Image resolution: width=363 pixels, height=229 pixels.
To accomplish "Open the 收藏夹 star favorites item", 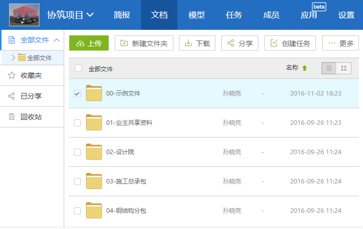I will pos(32,75).
